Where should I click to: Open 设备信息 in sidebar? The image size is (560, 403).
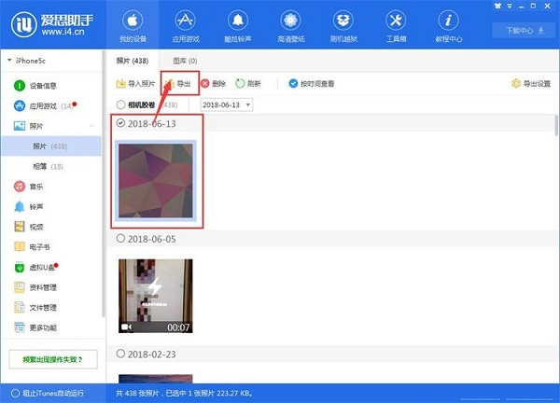35,86
